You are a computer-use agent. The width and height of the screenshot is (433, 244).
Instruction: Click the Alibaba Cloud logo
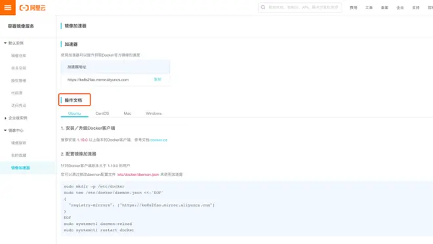click(32, 8)
